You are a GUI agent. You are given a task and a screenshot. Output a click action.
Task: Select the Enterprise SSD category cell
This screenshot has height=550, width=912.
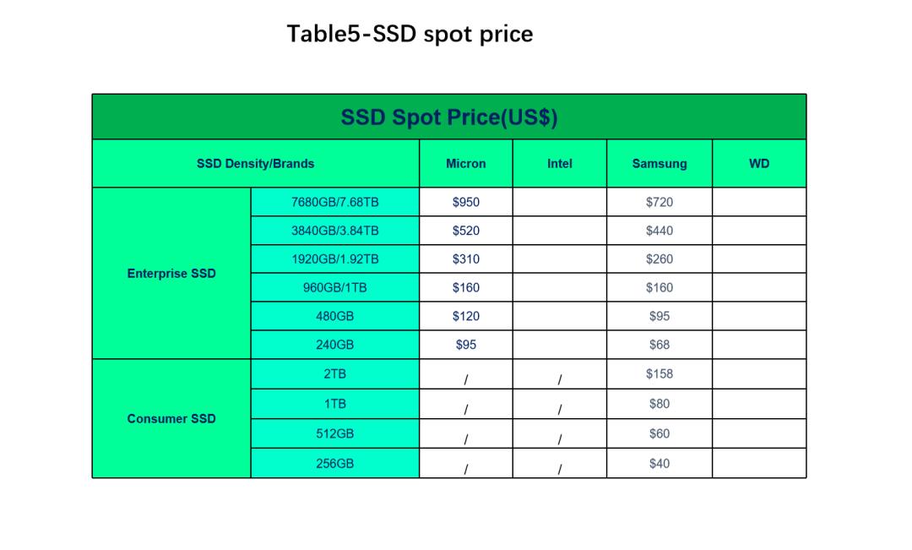171,273
